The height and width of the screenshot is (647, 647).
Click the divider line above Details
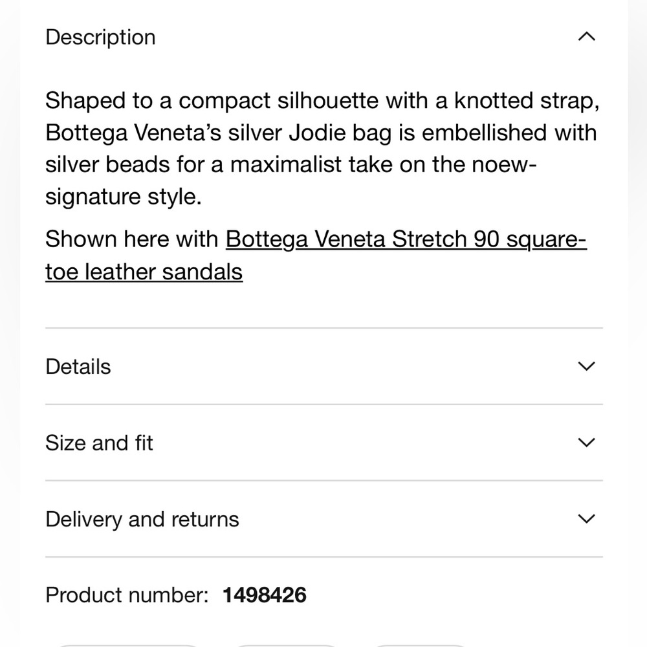(x=323, y=328)
